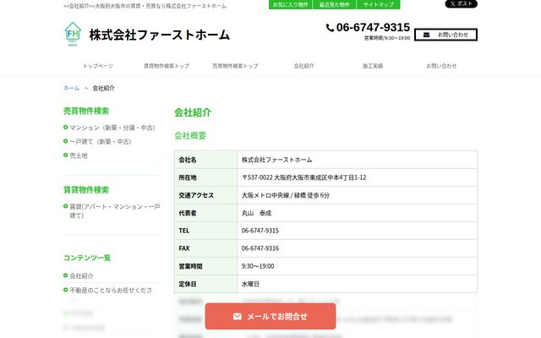The height and width of the screenshot is (338, 541).
Task: Open 不動産のことならお任せください sidebar link
Action: [111, 291]
